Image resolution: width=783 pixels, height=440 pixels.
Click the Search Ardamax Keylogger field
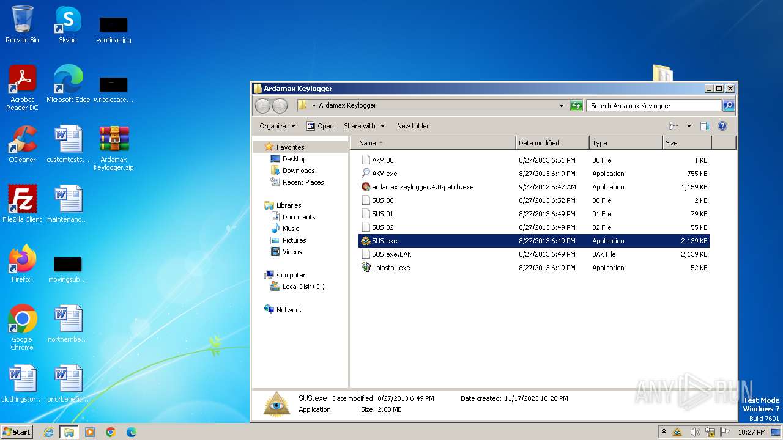(653, 106)
